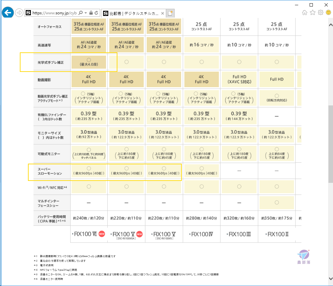Close the 比較表 browser tab
This screenshot has height=286, width=333.
click(x=163, y=13)
